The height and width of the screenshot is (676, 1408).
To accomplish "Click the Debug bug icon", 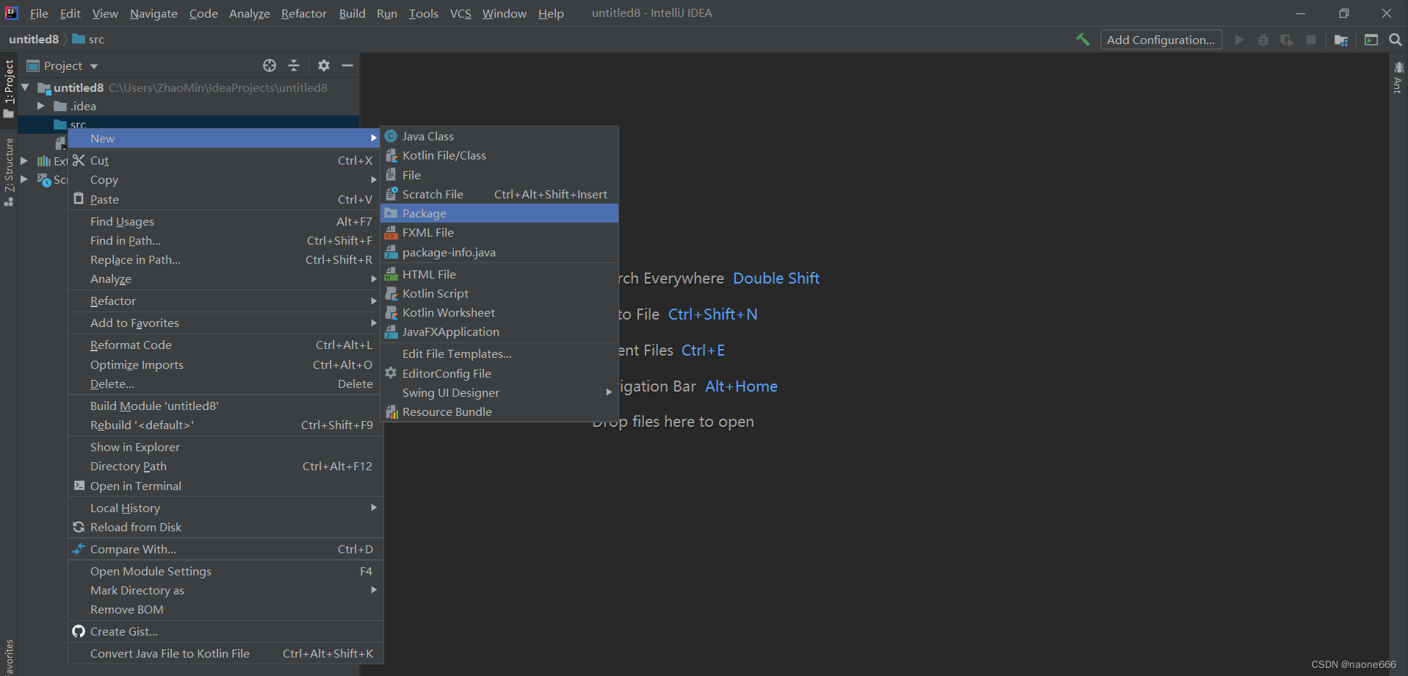I will (1263, 40).
